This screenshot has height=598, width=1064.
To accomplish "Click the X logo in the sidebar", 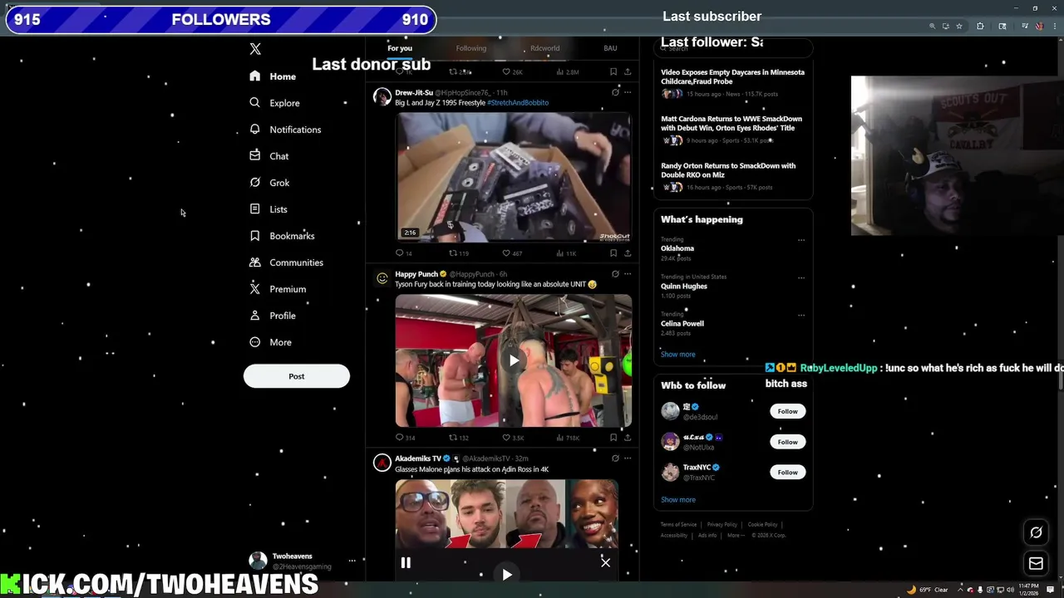I will pyautogui.click(x=255, y=49).
